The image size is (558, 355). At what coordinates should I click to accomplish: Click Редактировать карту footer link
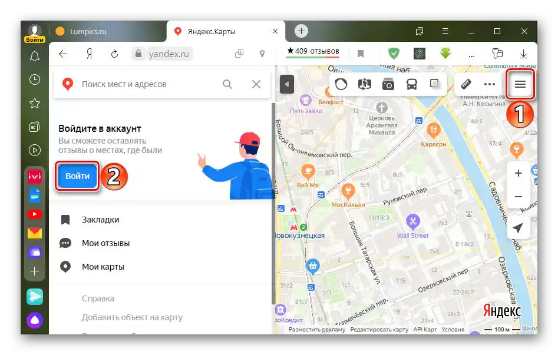(x=379, y=329)
